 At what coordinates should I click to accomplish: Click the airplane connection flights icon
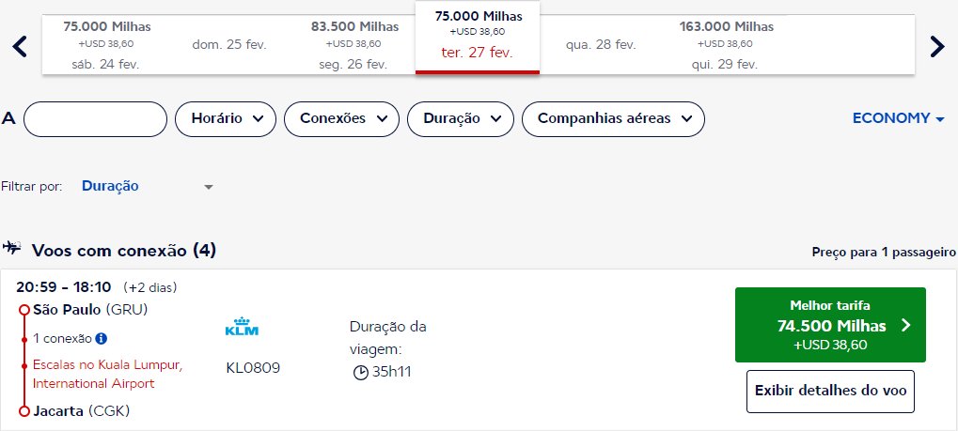pos(11,248)
